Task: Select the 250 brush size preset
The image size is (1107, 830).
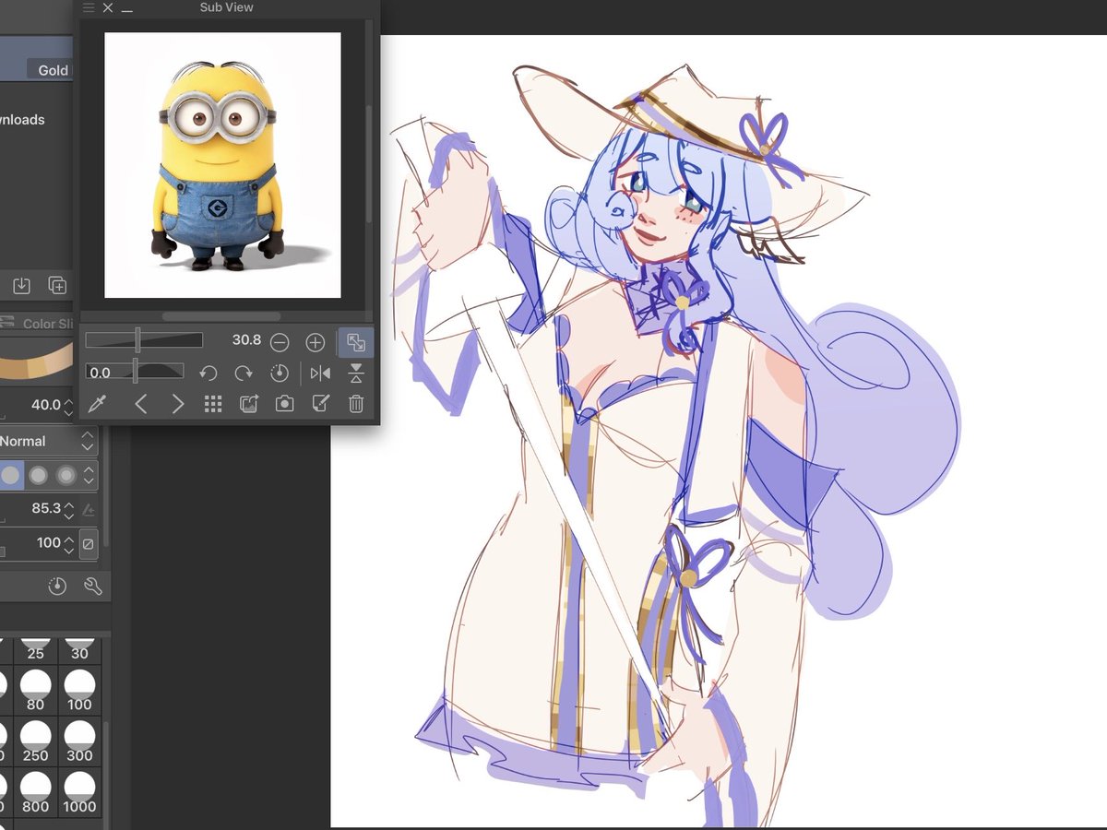Action: [x=36, y=740]
